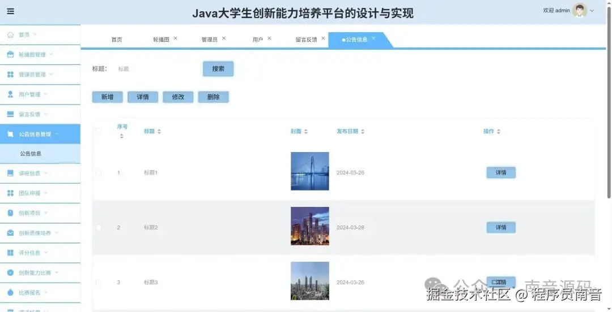This screenshot has width=612, height=312.
Task: Click the home icon beside 首页
Action: pyautogui.click(x=11, y=34)
